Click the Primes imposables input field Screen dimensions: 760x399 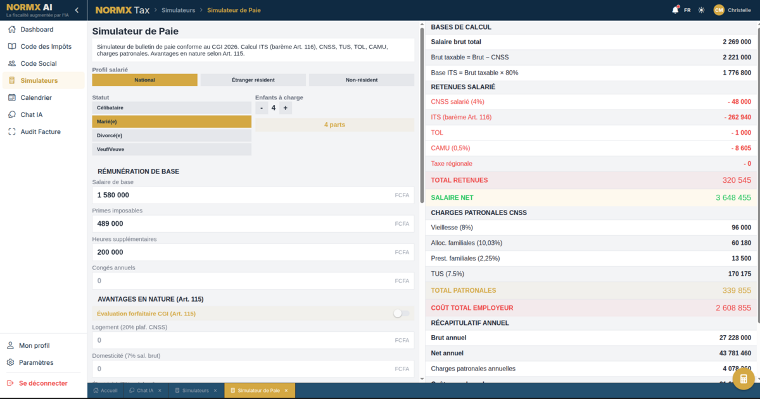click(253, 224)
